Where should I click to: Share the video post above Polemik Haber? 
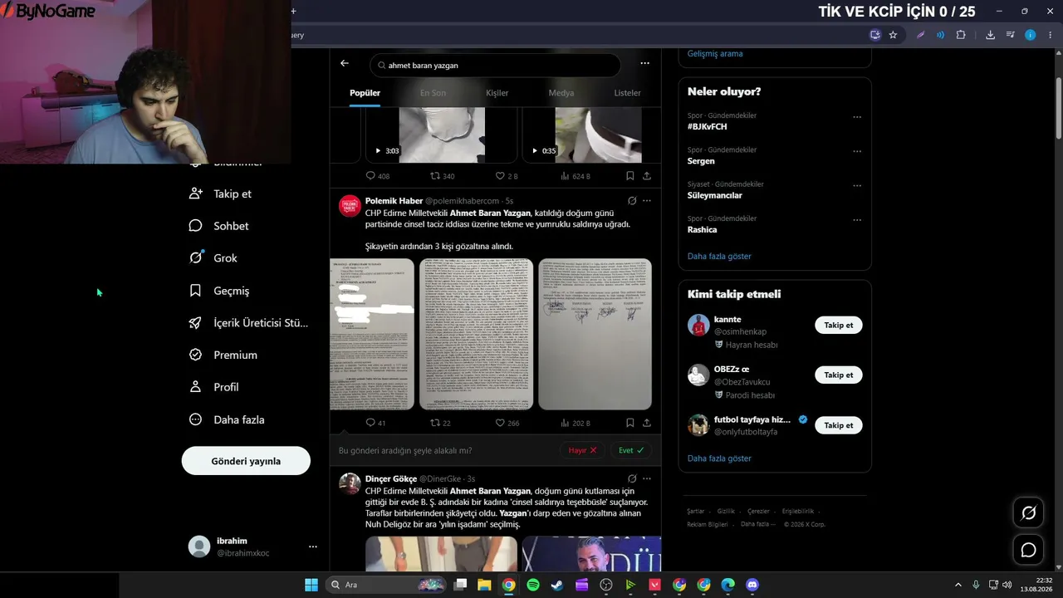(x=647, y=176)
